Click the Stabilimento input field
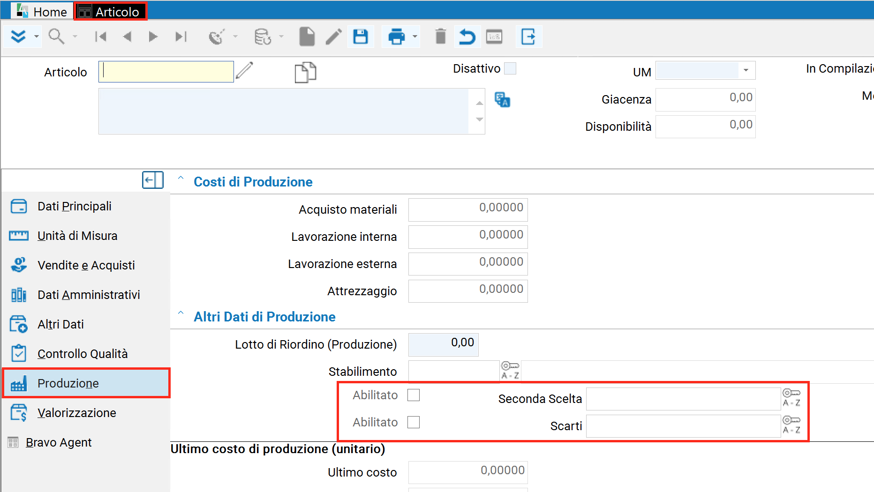874x492 pixels. coord(453,372)
